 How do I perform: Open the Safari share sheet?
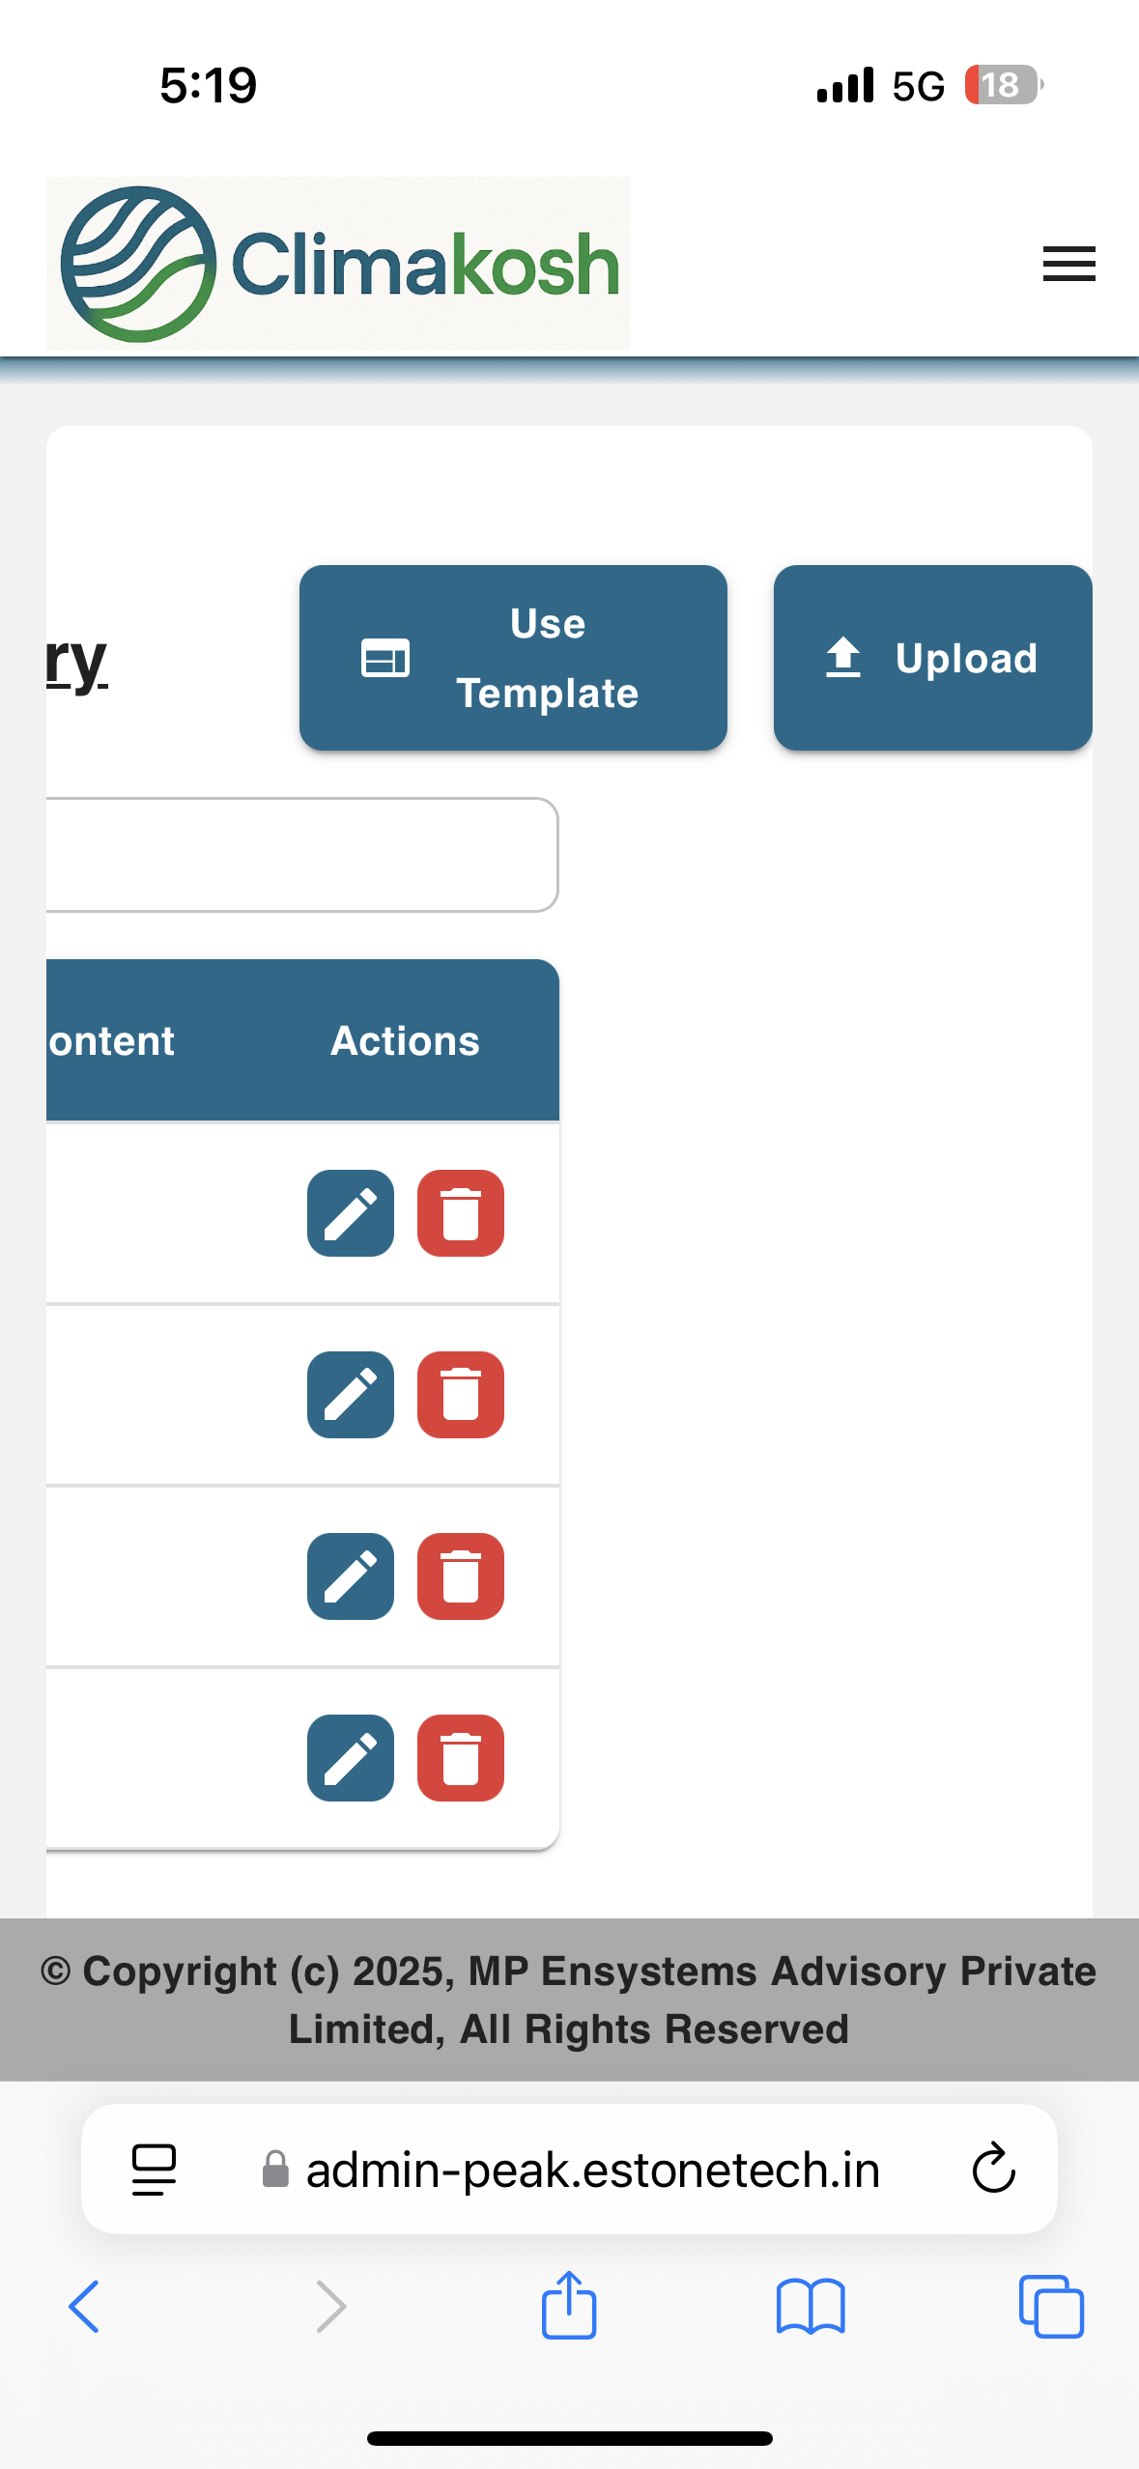[569, 2307]
